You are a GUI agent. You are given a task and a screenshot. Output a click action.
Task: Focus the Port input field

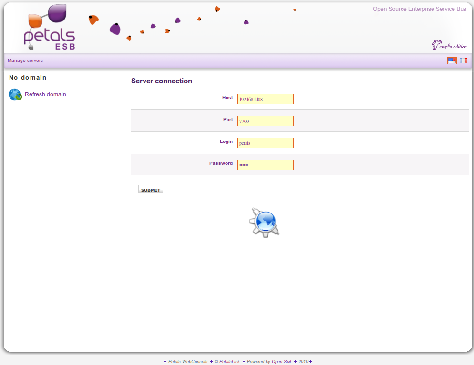coord(265,121)
